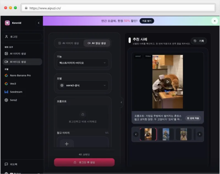
Task: Click the 지급 받기 banner button
Action: pos(147,21)
